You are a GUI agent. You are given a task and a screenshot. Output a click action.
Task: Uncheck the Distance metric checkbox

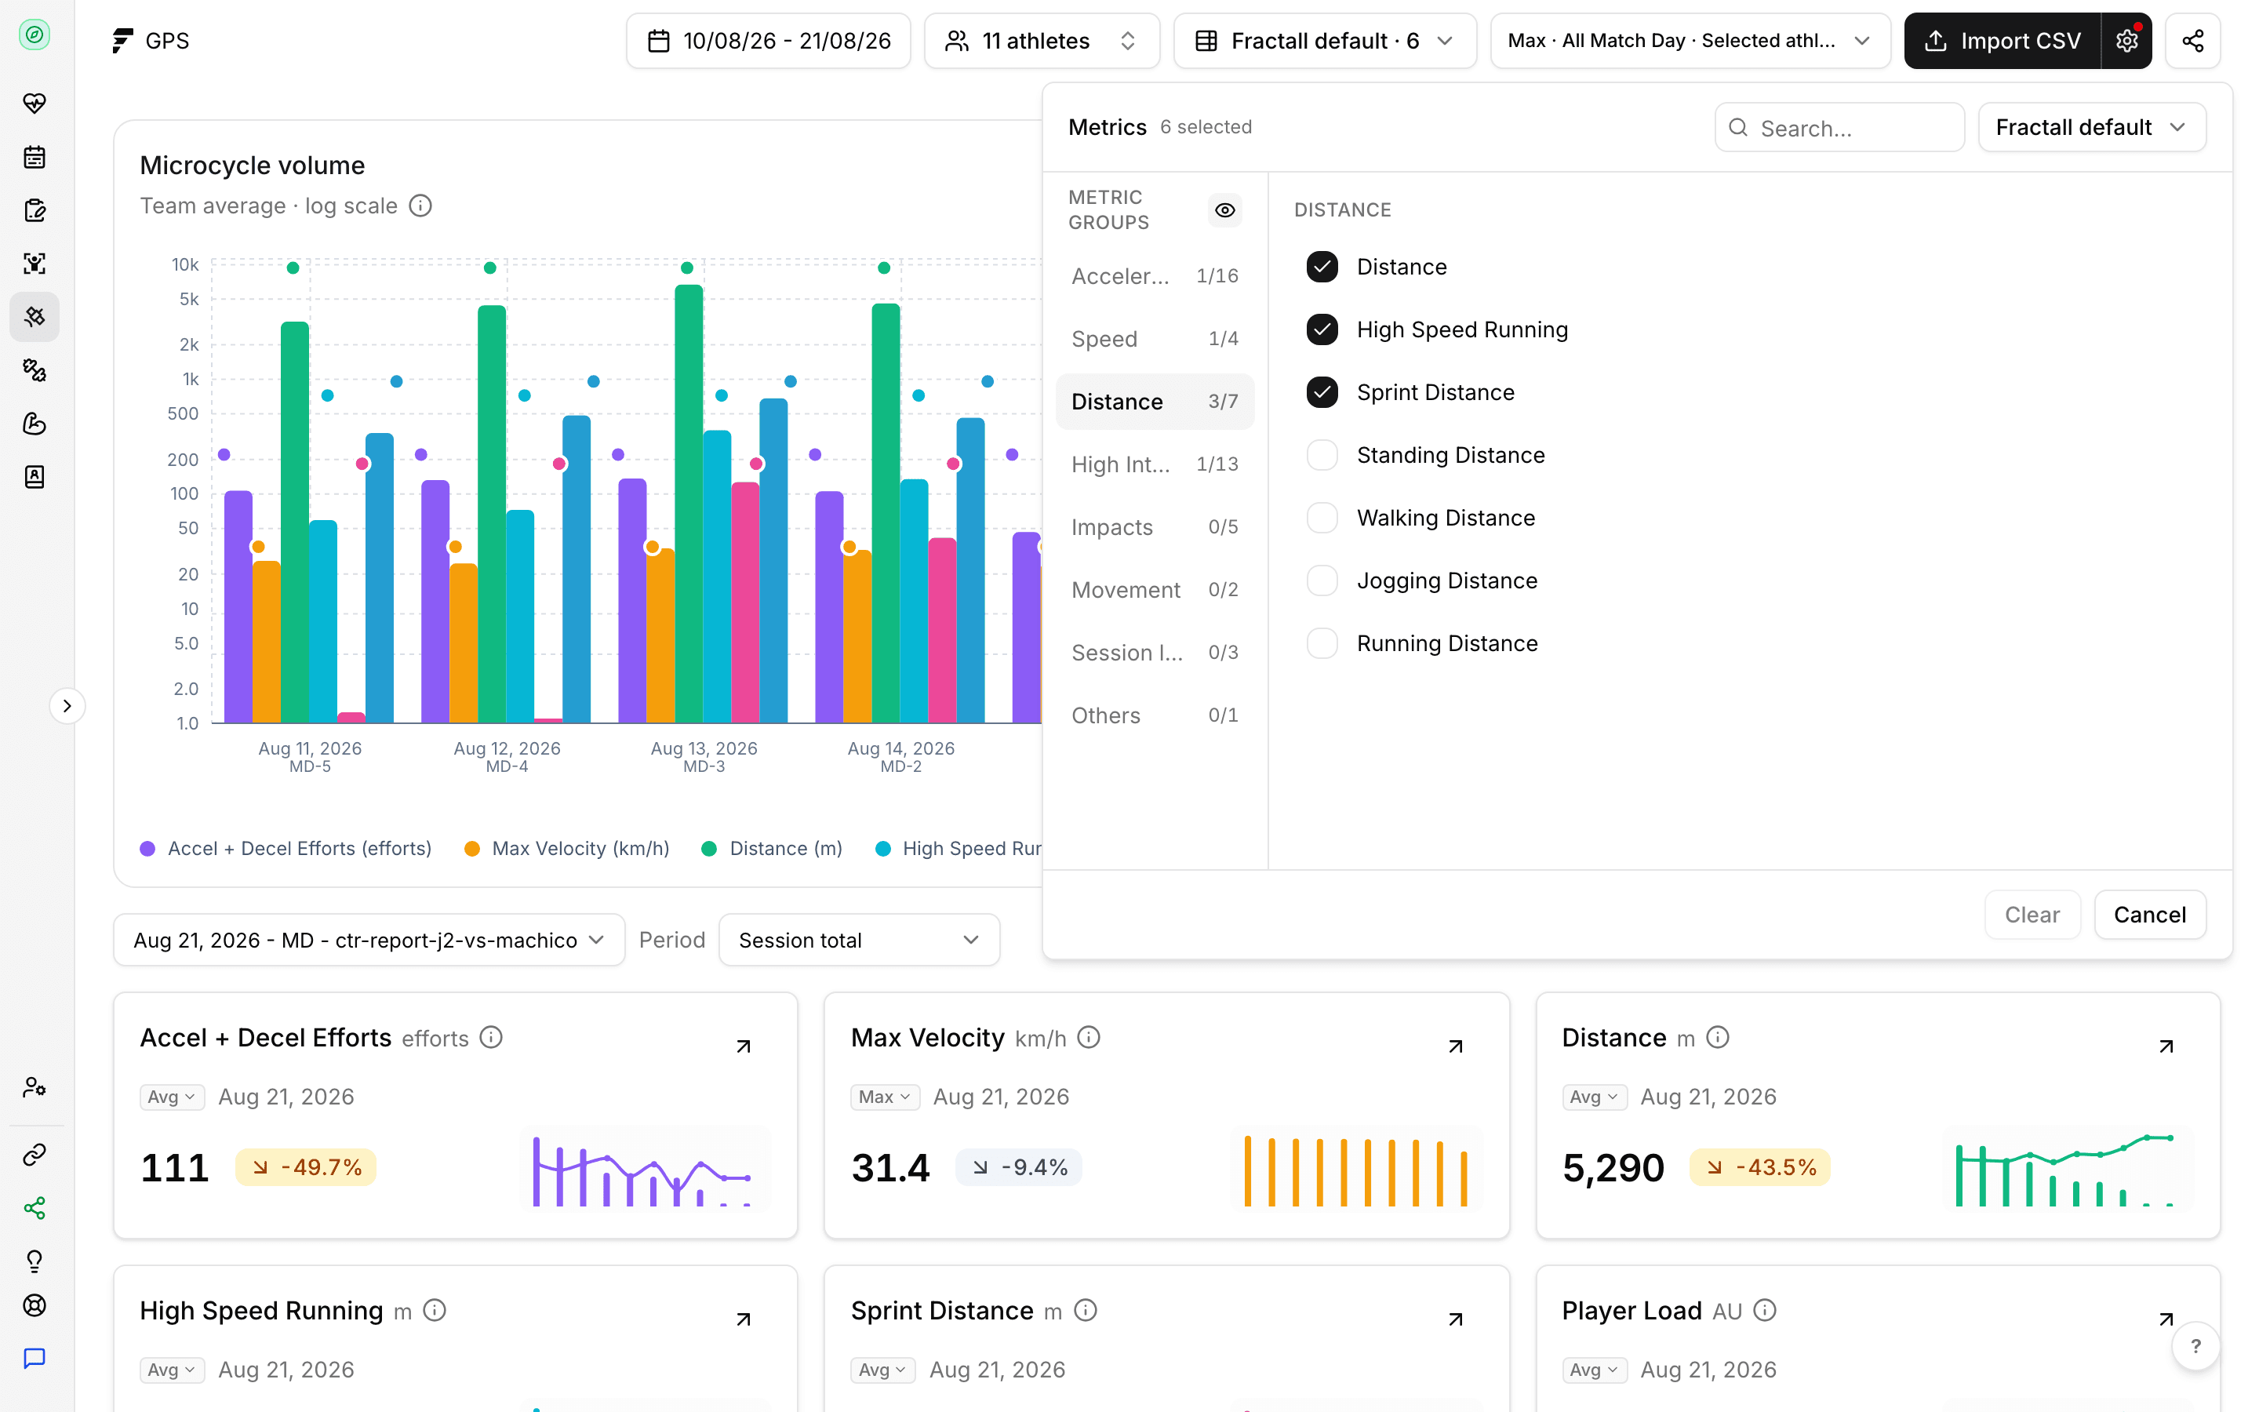[1322, 267]
